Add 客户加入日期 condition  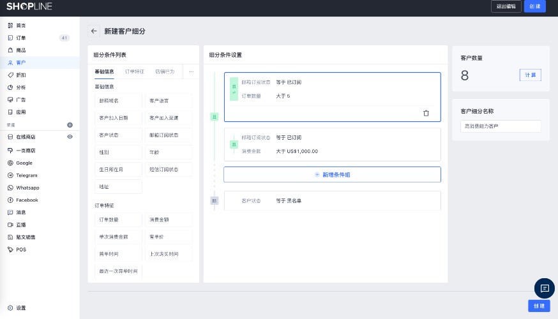(x=119, y=118)
